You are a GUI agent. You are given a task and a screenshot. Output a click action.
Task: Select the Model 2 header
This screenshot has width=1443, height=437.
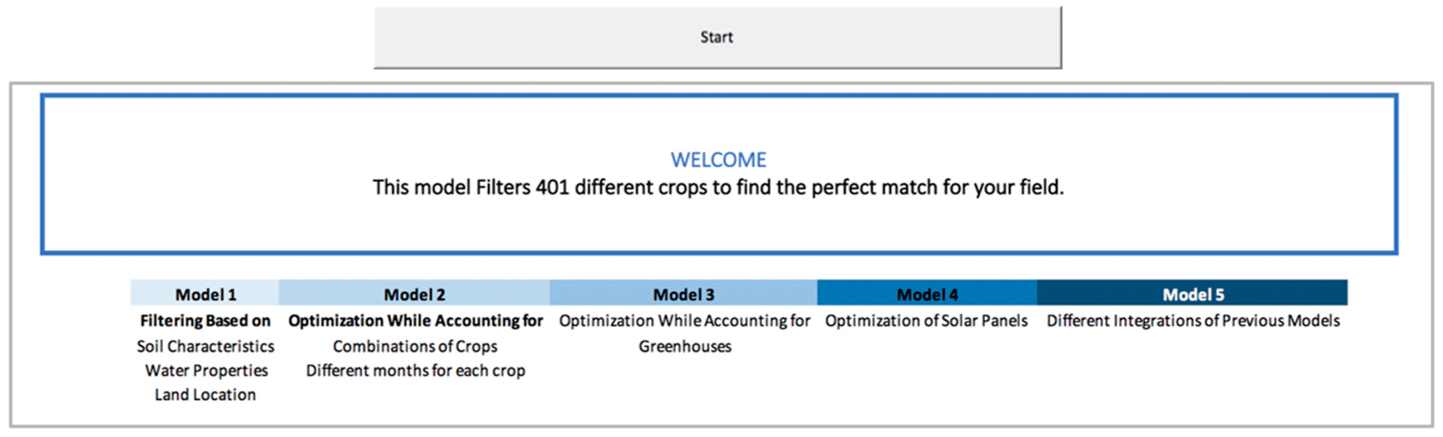[x=414, y=294]
